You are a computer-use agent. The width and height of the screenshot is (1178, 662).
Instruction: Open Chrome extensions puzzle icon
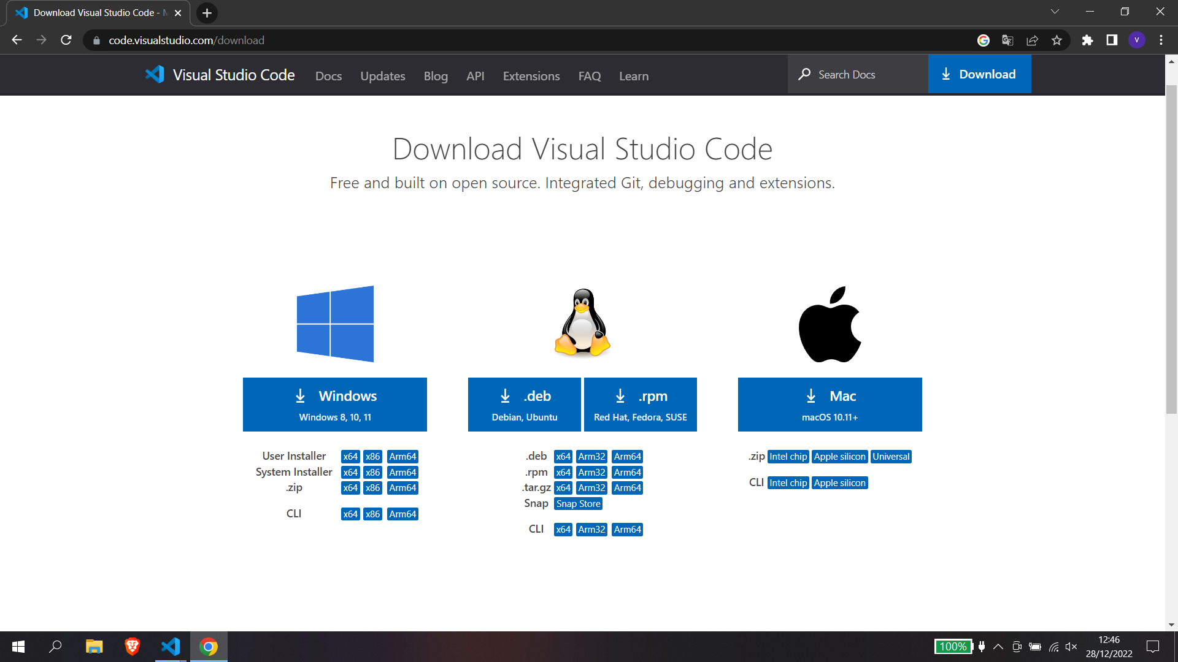point(1087,40)
